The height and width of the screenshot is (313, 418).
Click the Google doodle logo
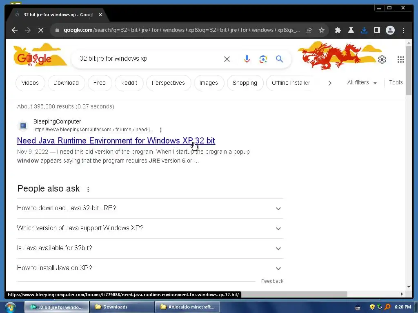point(40,55)
